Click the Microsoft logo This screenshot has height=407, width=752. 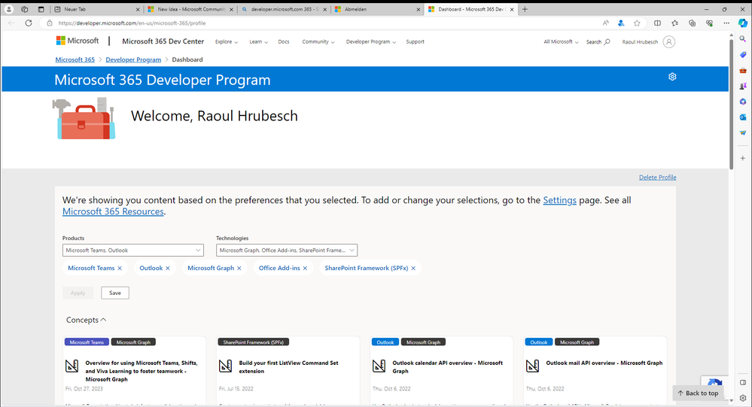(x=78, y=41)
